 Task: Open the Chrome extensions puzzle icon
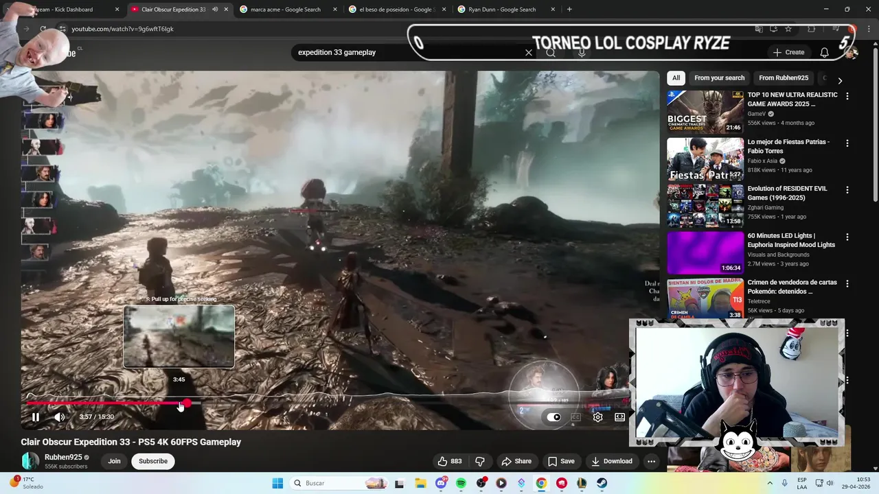(x=812, y=29)
